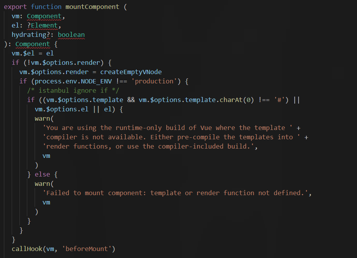
Task: Click the 'else' keyword
Action: coord(42,174)
